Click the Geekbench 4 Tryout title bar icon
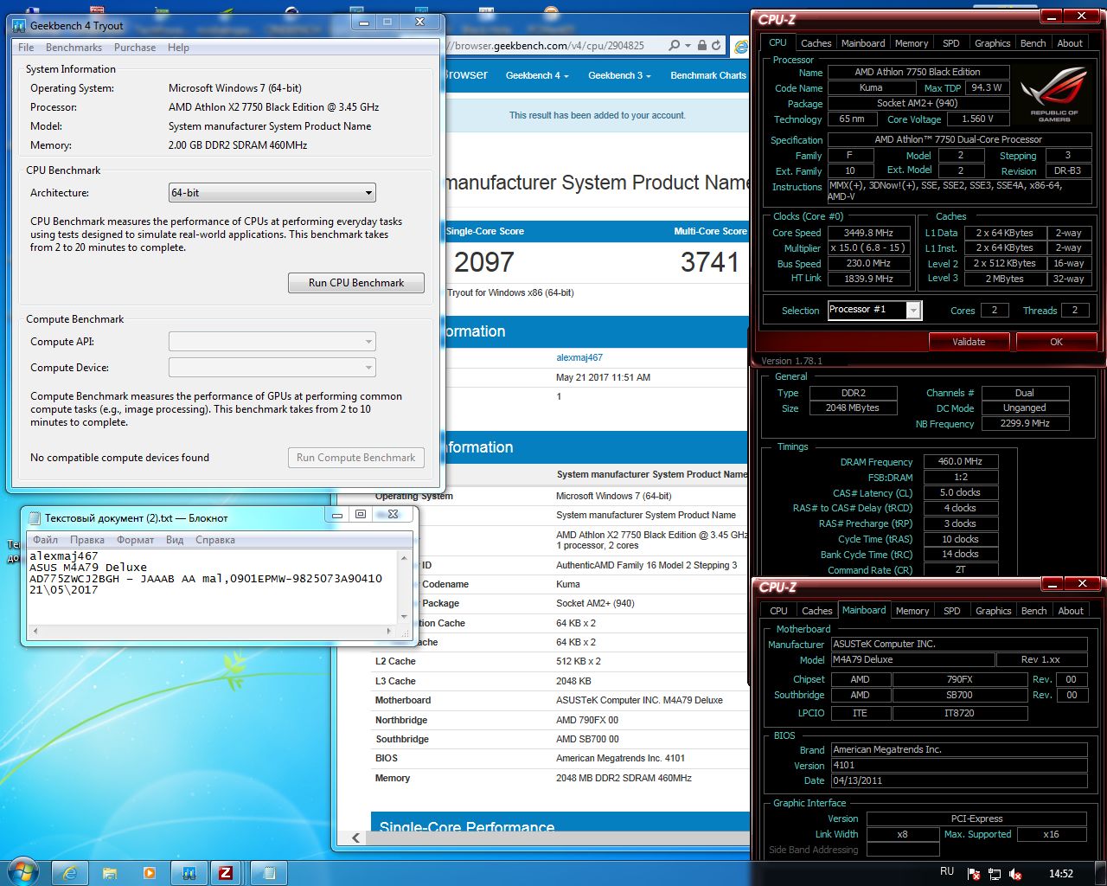This screenshot has height=886, width=1107. (x=19, y=26)
